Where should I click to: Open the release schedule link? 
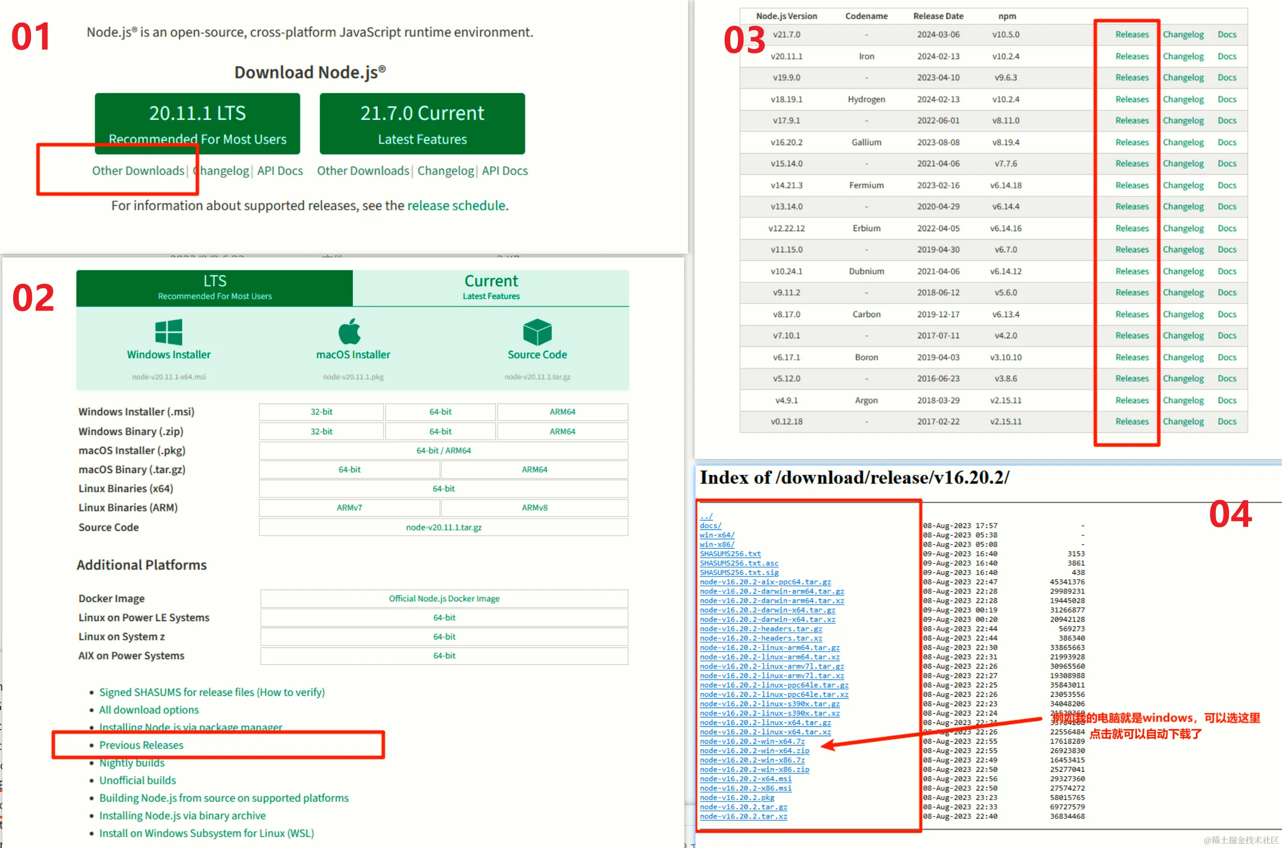[x=456, y=205]
